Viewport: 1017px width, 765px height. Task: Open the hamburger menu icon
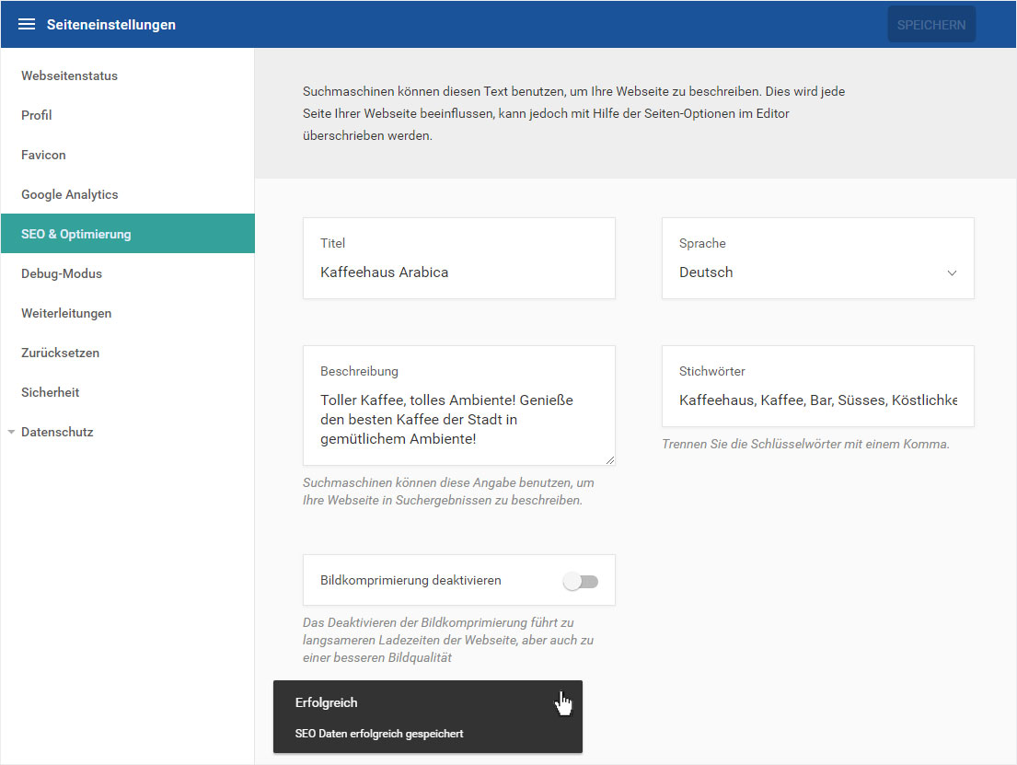[27, 25]
